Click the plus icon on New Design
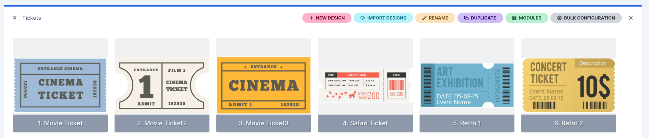The height and width of the screenshot is (138, 649). 312,18
